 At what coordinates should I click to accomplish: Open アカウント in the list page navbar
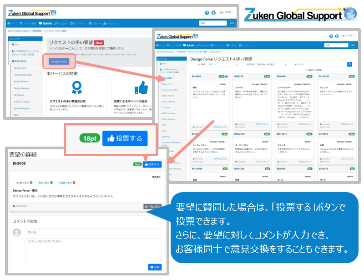(x=246, y=46)
